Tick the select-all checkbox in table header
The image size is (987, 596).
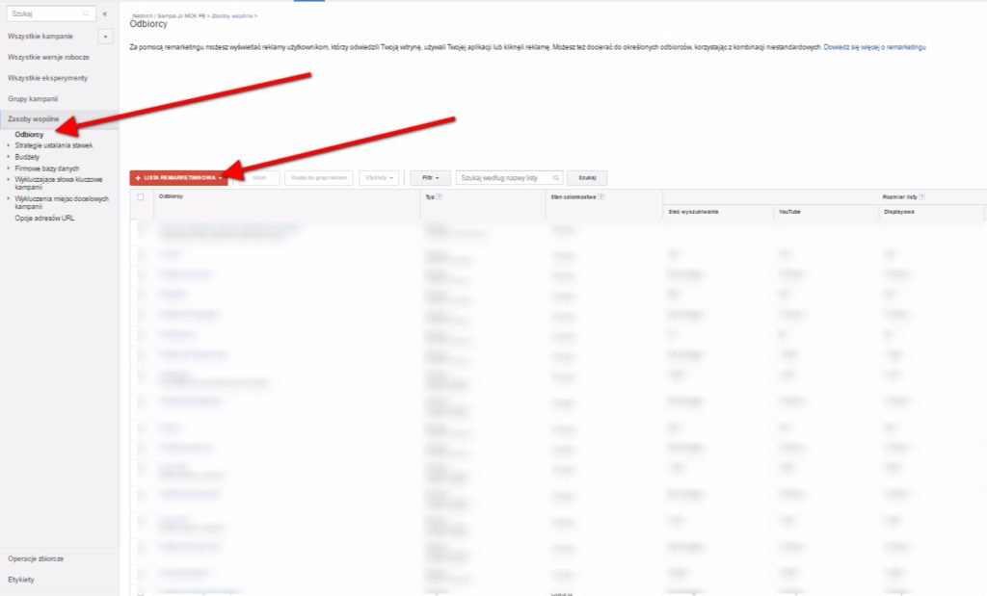click(141, 196)
